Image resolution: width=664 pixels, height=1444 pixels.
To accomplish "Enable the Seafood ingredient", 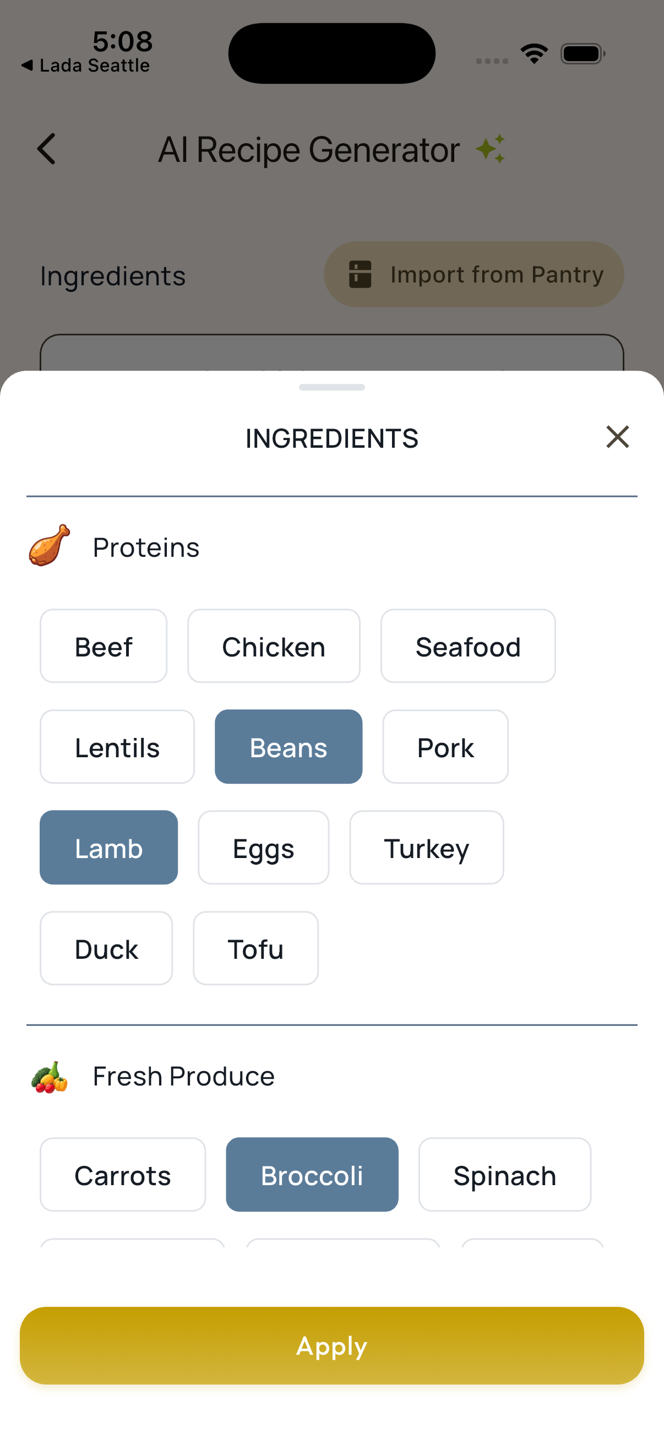I will [469, 646].
